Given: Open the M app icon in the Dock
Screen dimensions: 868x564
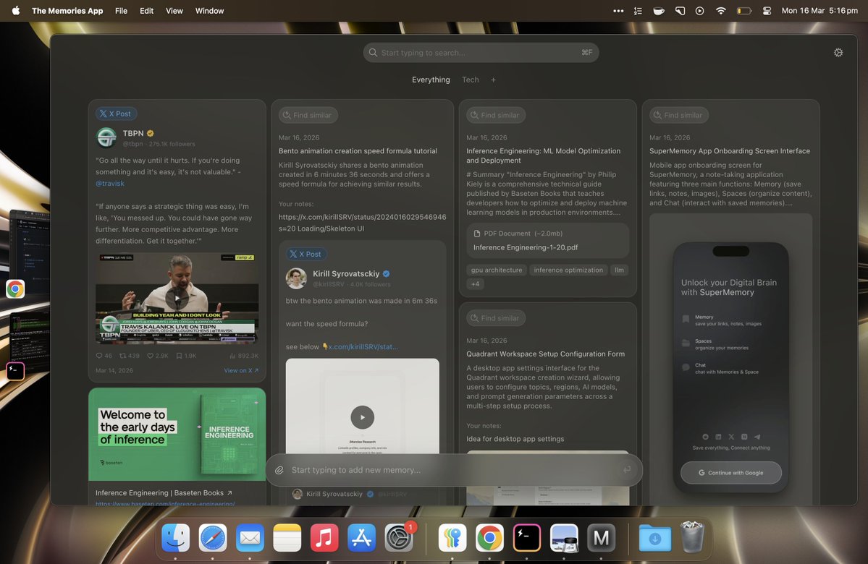Looking at the screenshot, I should point(601,537).
